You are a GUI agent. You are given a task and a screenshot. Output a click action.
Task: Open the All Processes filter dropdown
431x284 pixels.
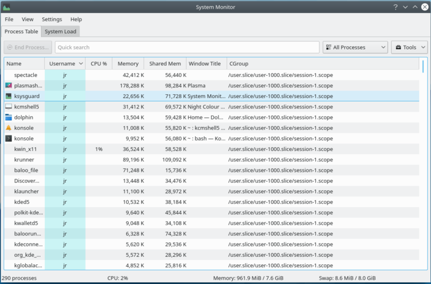(355, 47)
